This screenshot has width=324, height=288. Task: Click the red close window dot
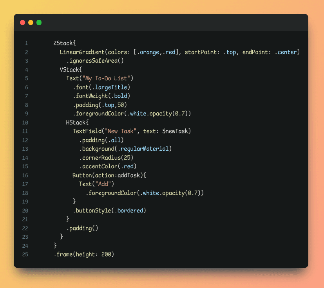(22, 23)
